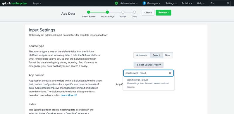Viewport: 234px width, 114px height.
Task: Clear the source type search with X
Action: 170,73
